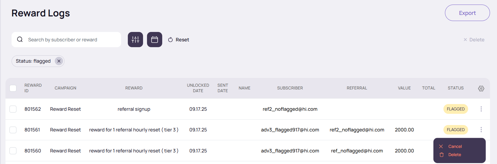Screen dimensions: 497x164
Task: Toggle the select-all rewards checkbox
Action: pos(13,88)
